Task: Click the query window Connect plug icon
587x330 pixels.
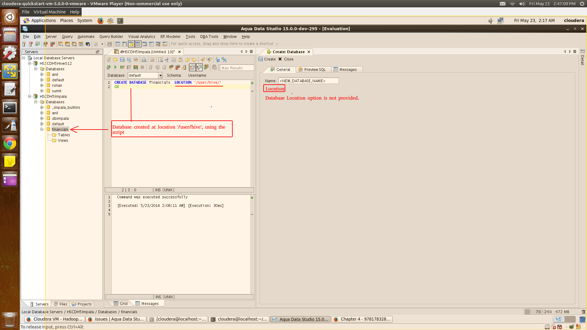Action: 171,67
